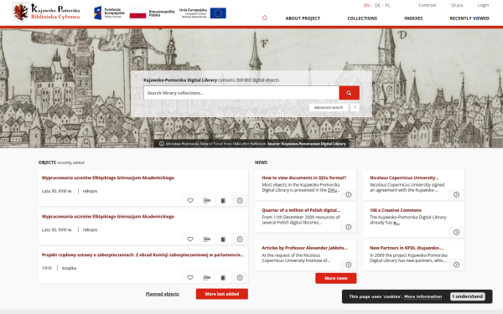Click the search library collections field
This screenshot has height=314, width=503.
[241, 93]
